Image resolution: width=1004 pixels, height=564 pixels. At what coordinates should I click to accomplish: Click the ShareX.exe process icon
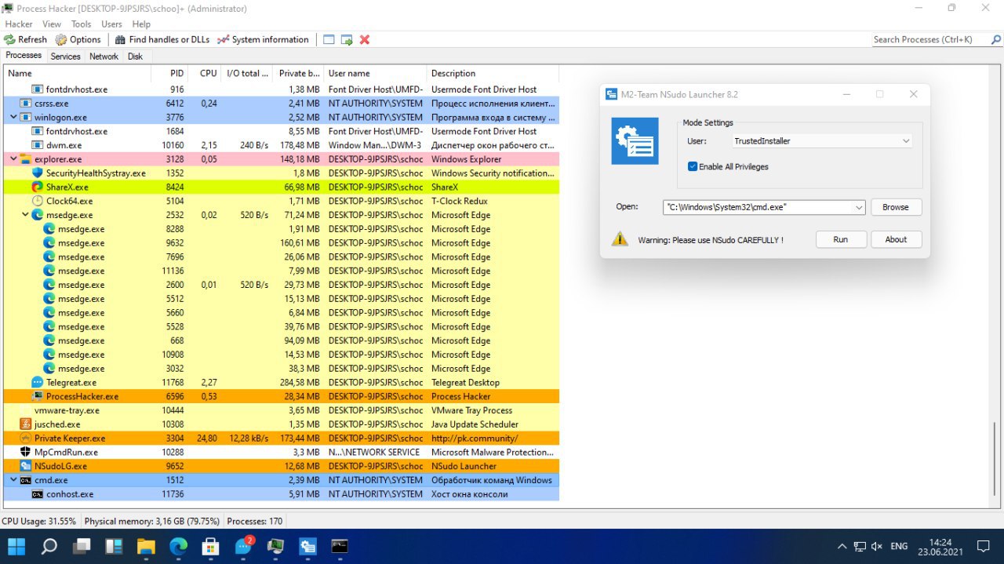click(x=38, y=187)
